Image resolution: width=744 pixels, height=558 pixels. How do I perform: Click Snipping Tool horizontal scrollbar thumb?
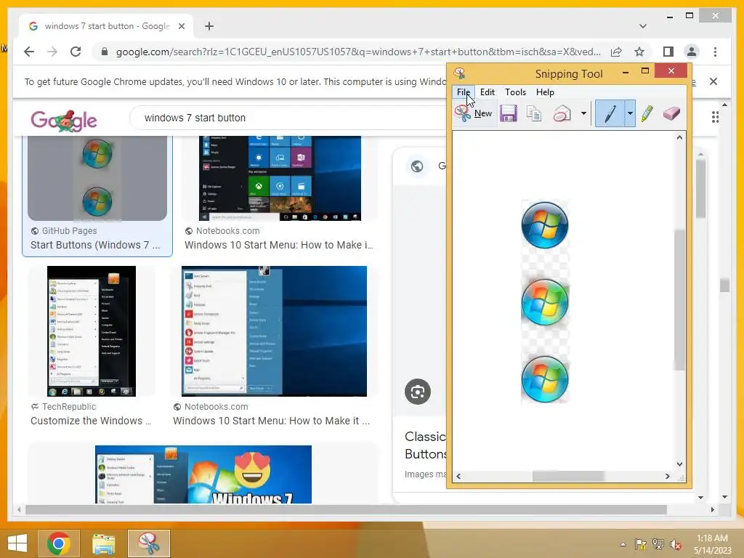pos(568,476)
